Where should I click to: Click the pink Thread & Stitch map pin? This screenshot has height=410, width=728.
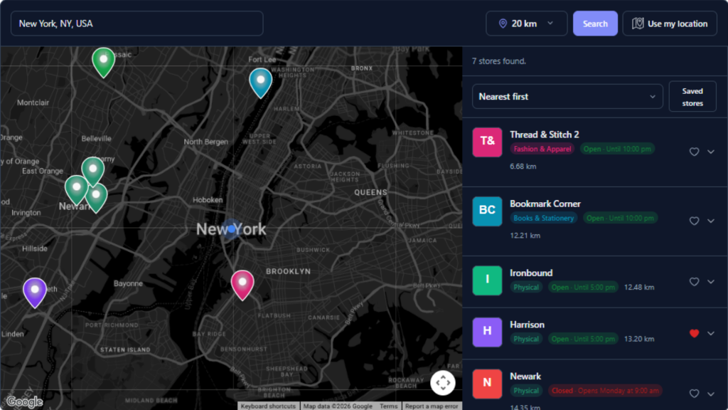[242, 285]
